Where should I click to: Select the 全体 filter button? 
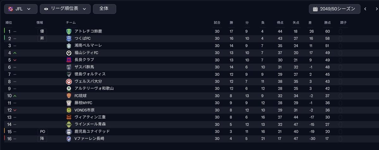104,9
